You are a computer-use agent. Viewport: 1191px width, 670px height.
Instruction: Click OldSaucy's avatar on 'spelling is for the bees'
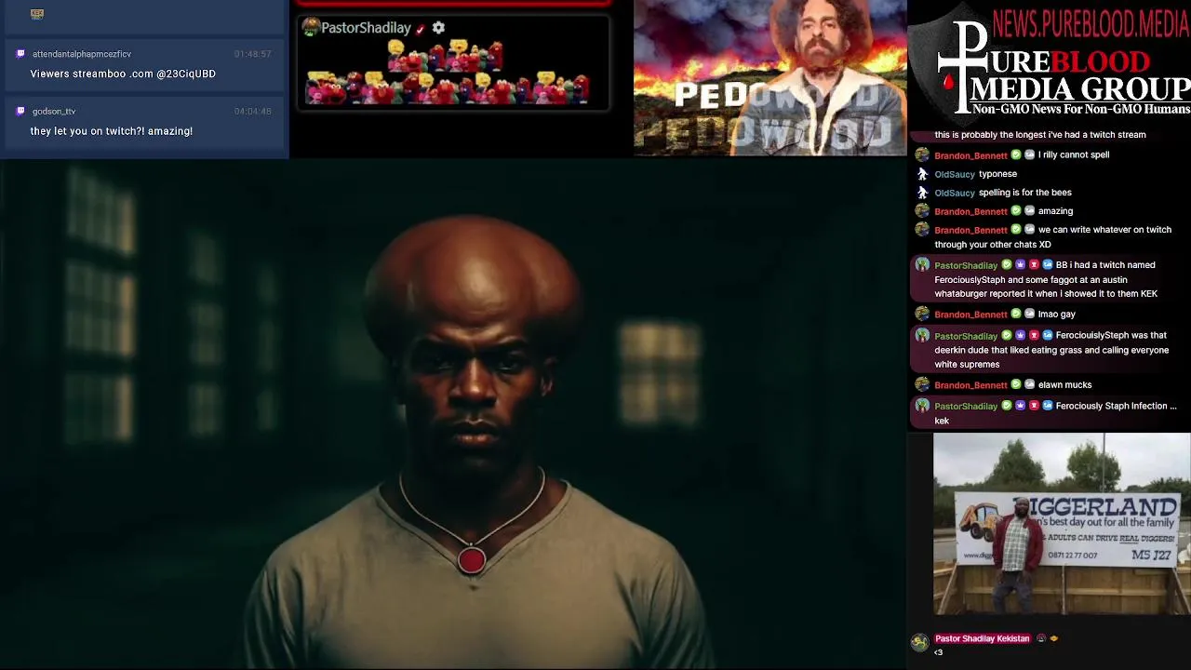tap(922, 193)
